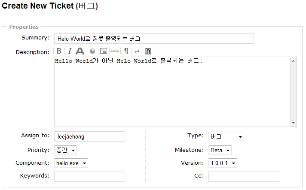Click the Bold formatting icon

click(59, 51)
